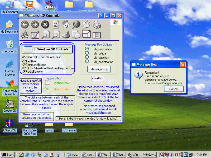The height and width of the screenshot is (158, 211).
Task: Click the mail envelope toolbar icon
Action: [76, 34]
